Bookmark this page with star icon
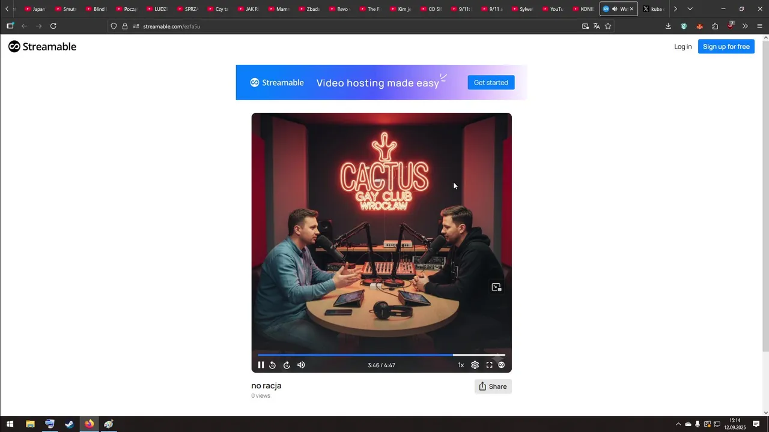The width and height of the screenshot is (769, 432). coord(608,26)
